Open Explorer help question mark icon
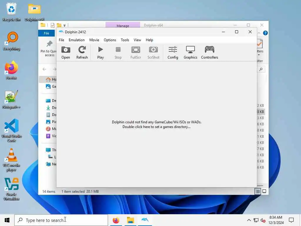This screenshot has width=301, height=226. pos(265,33)
